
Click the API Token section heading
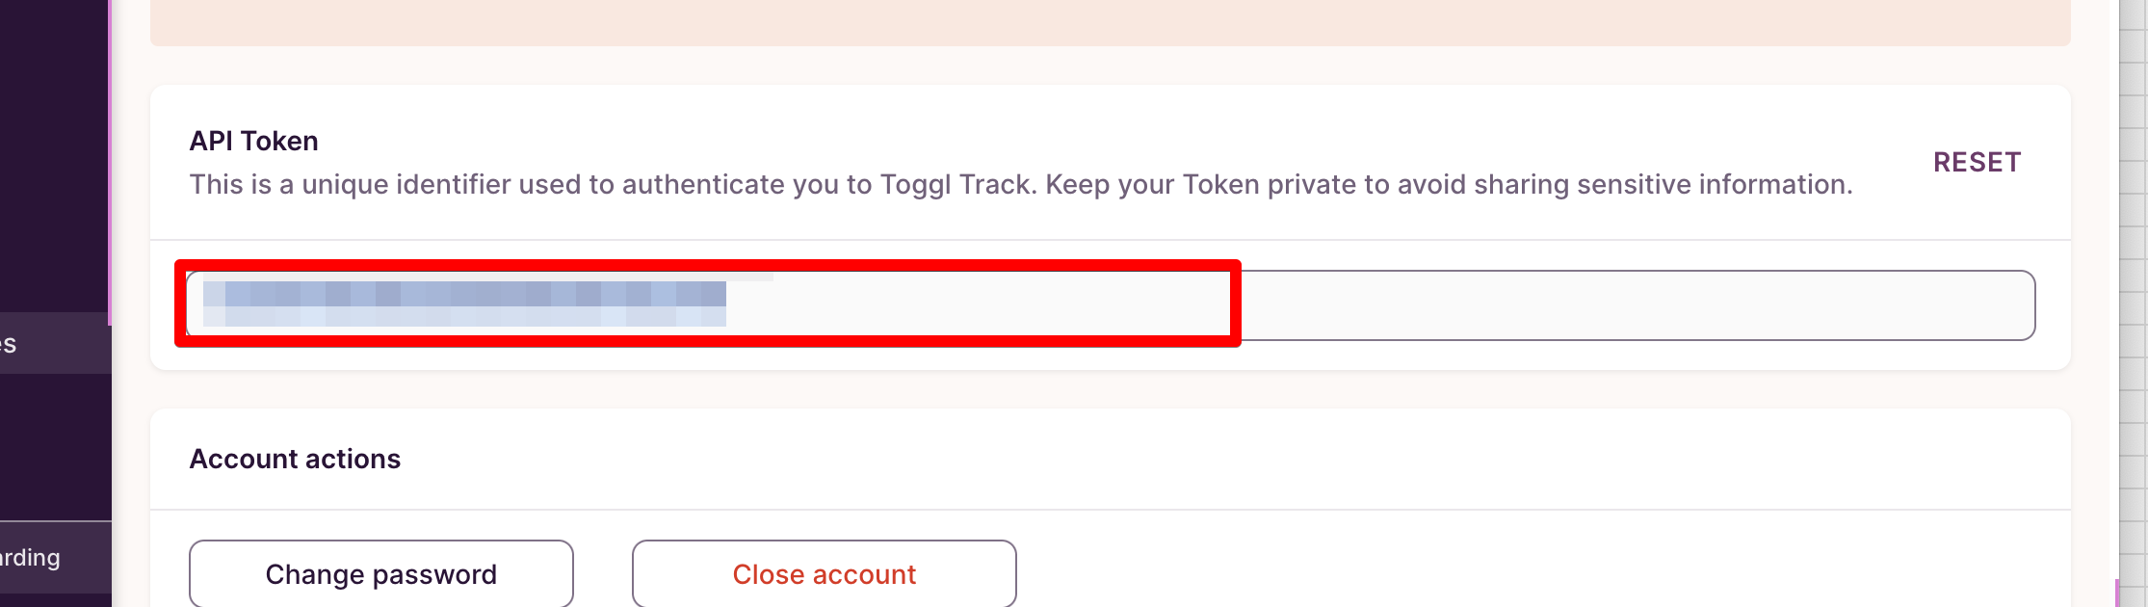coord(253,141)
